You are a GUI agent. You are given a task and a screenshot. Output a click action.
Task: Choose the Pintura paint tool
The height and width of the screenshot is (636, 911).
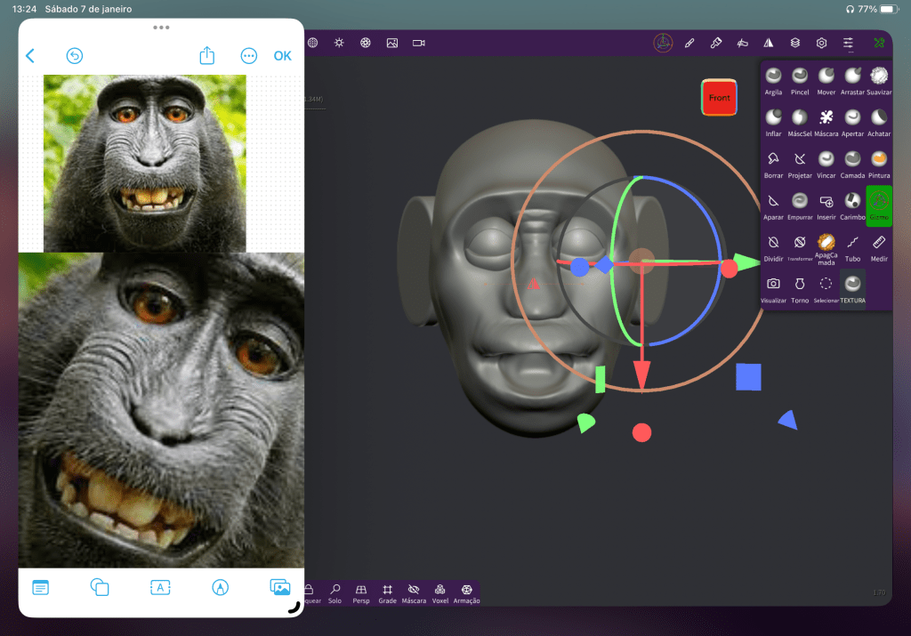(x=879, y=163)
